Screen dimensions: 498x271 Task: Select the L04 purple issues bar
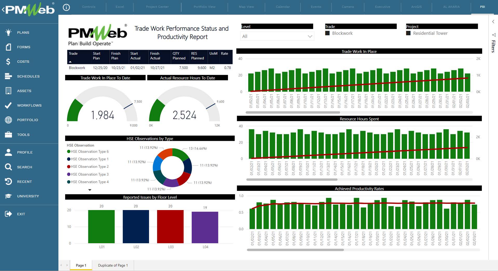[x=205, y=227]
